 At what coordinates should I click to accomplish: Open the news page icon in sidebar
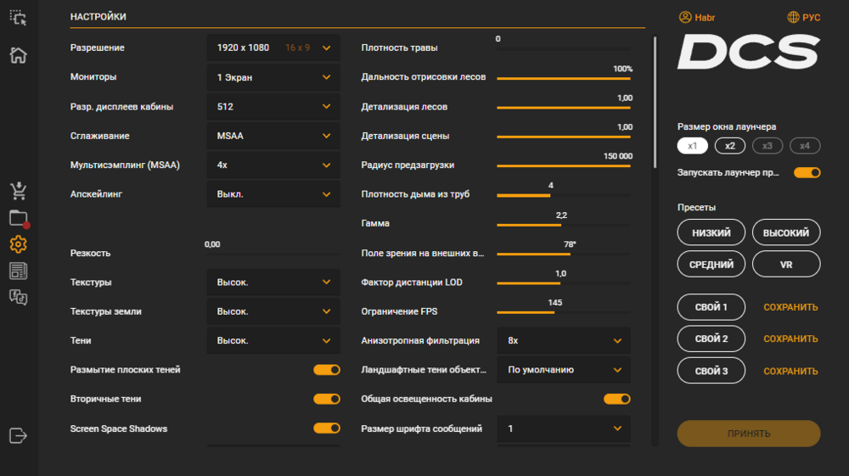tap(18, 271)
